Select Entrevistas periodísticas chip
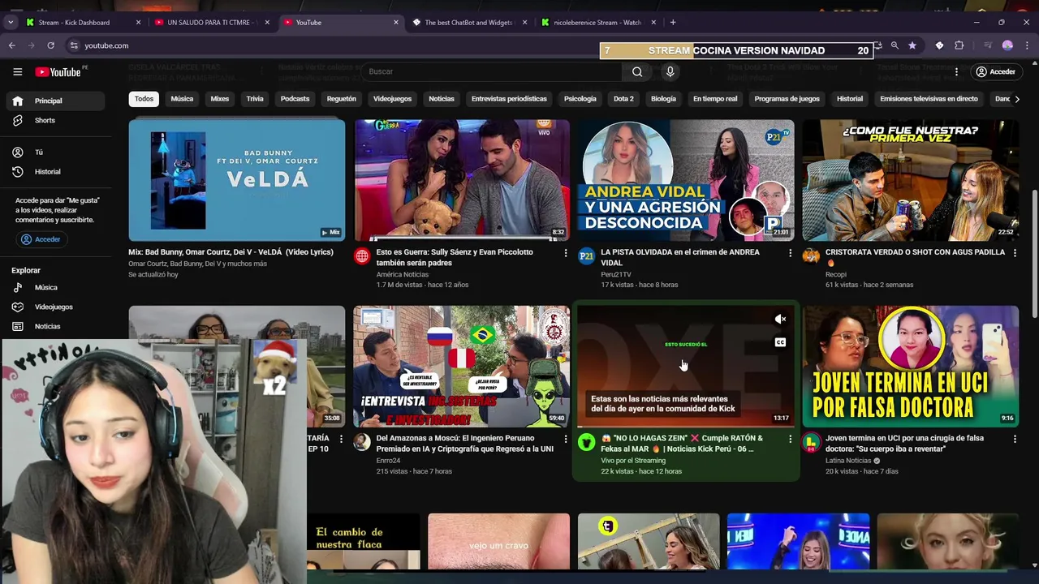The image size is (1039, 584). (x=509, y=99)
